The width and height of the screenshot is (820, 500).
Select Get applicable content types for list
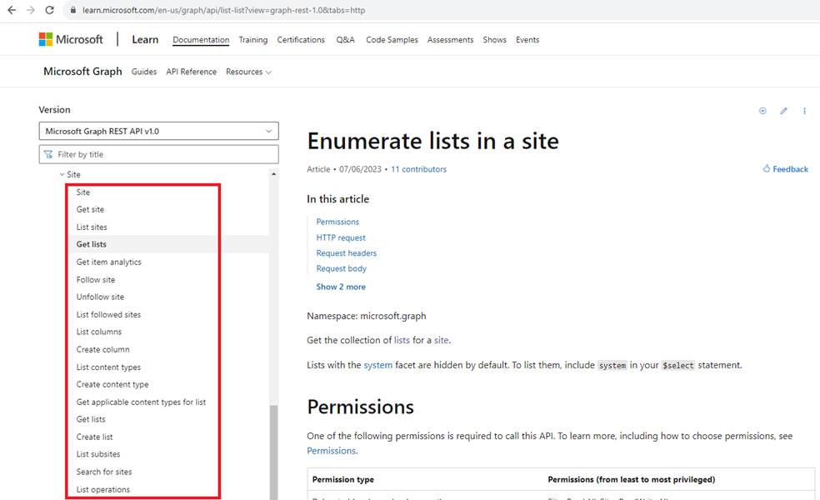point(141,402)
